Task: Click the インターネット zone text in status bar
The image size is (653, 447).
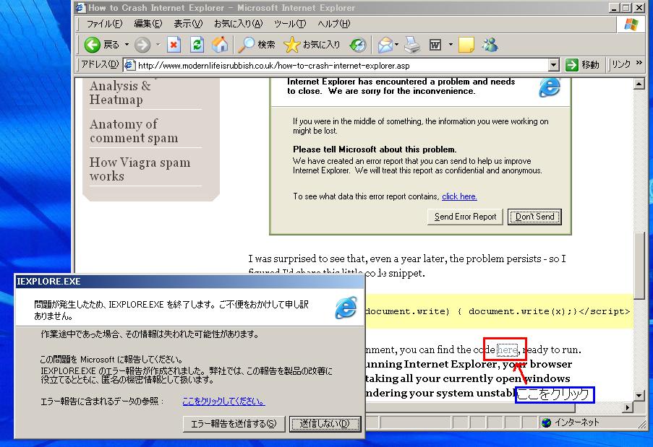Action: pos(577,422)
